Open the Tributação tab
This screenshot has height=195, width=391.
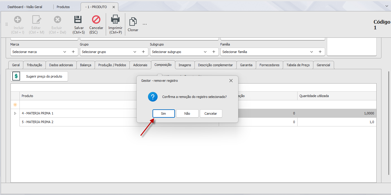[34, 65]
